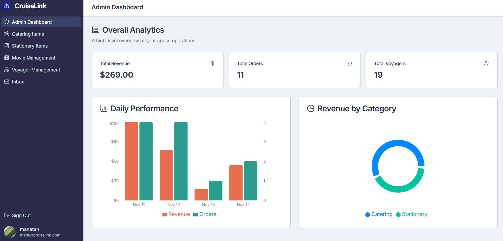Screen dimensions: 503x241
Task: Click the people icon in Total Voyagers card
Action: (487, 63)
